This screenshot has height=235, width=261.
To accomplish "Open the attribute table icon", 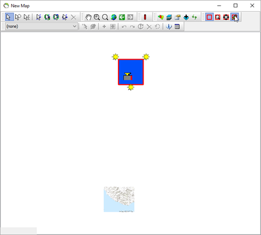I will coord(177,27).
